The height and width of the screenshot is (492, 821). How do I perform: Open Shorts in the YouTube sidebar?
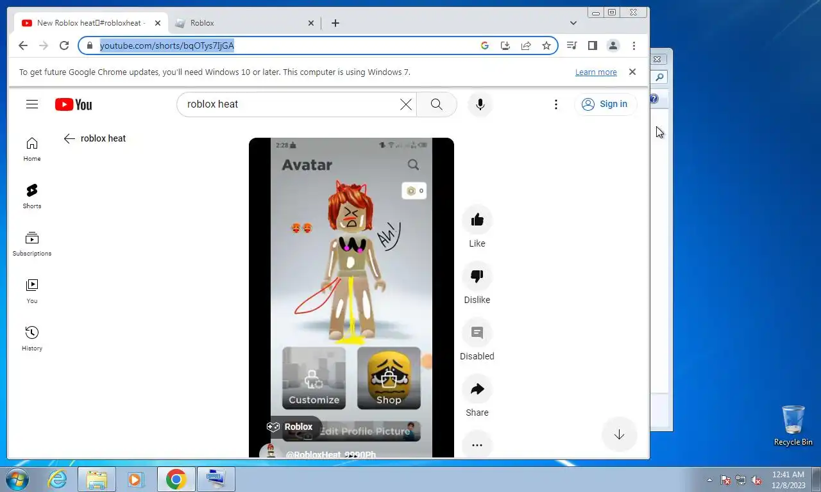[x=32, y=197]
